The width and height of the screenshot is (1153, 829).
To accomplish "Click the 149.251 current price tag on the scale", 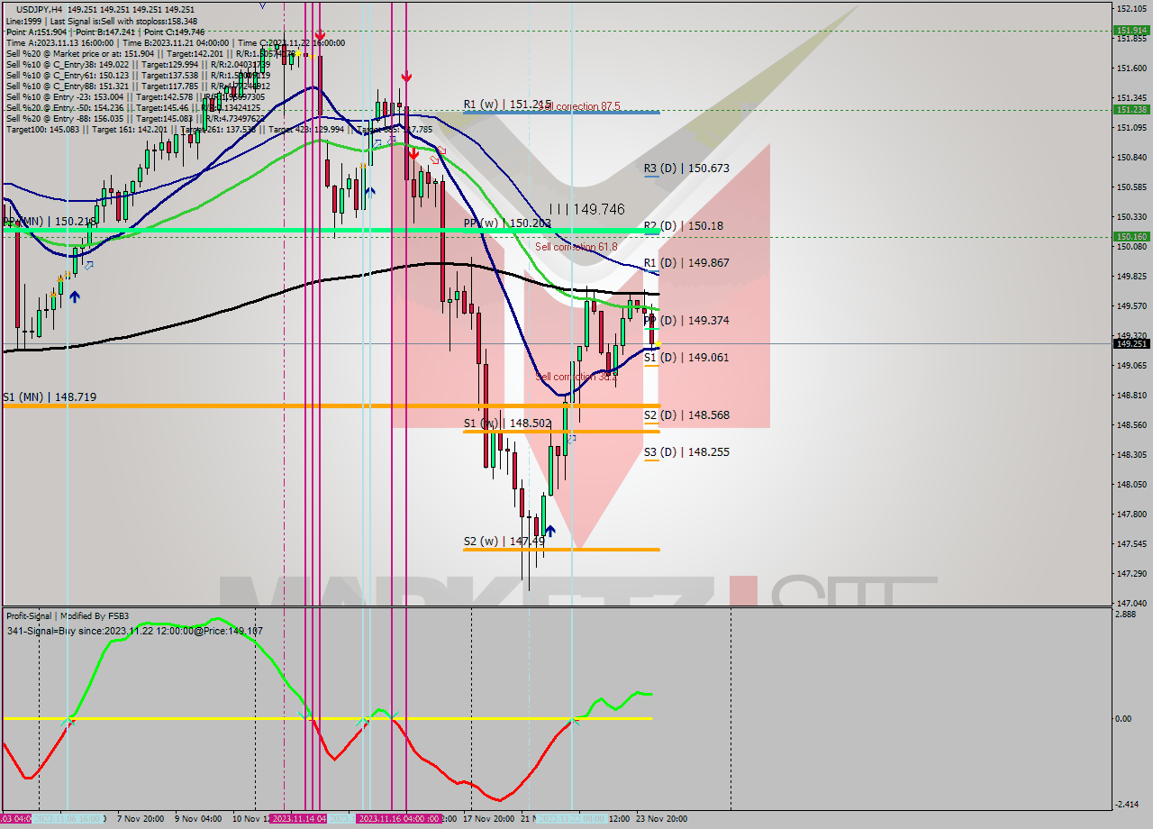I will [1128, 342].
